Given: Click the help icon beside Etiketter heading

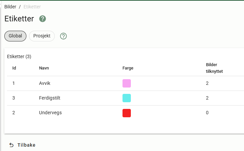Looking at the screenshot, I should (x=42, y=19).
